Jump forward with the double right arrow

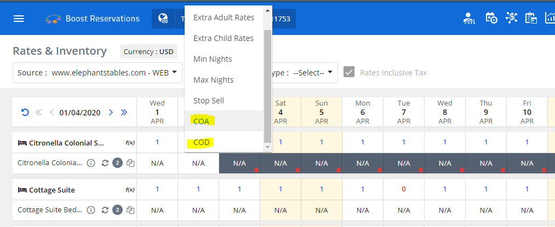(x=124, y=113)
